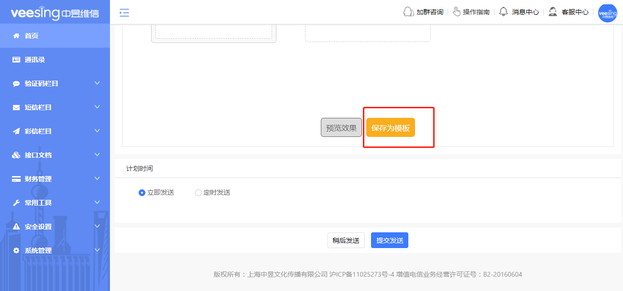Expand the 财务管理 menu chevron
The height and width of the screenshot is (291, 623).
pos(97,178)
